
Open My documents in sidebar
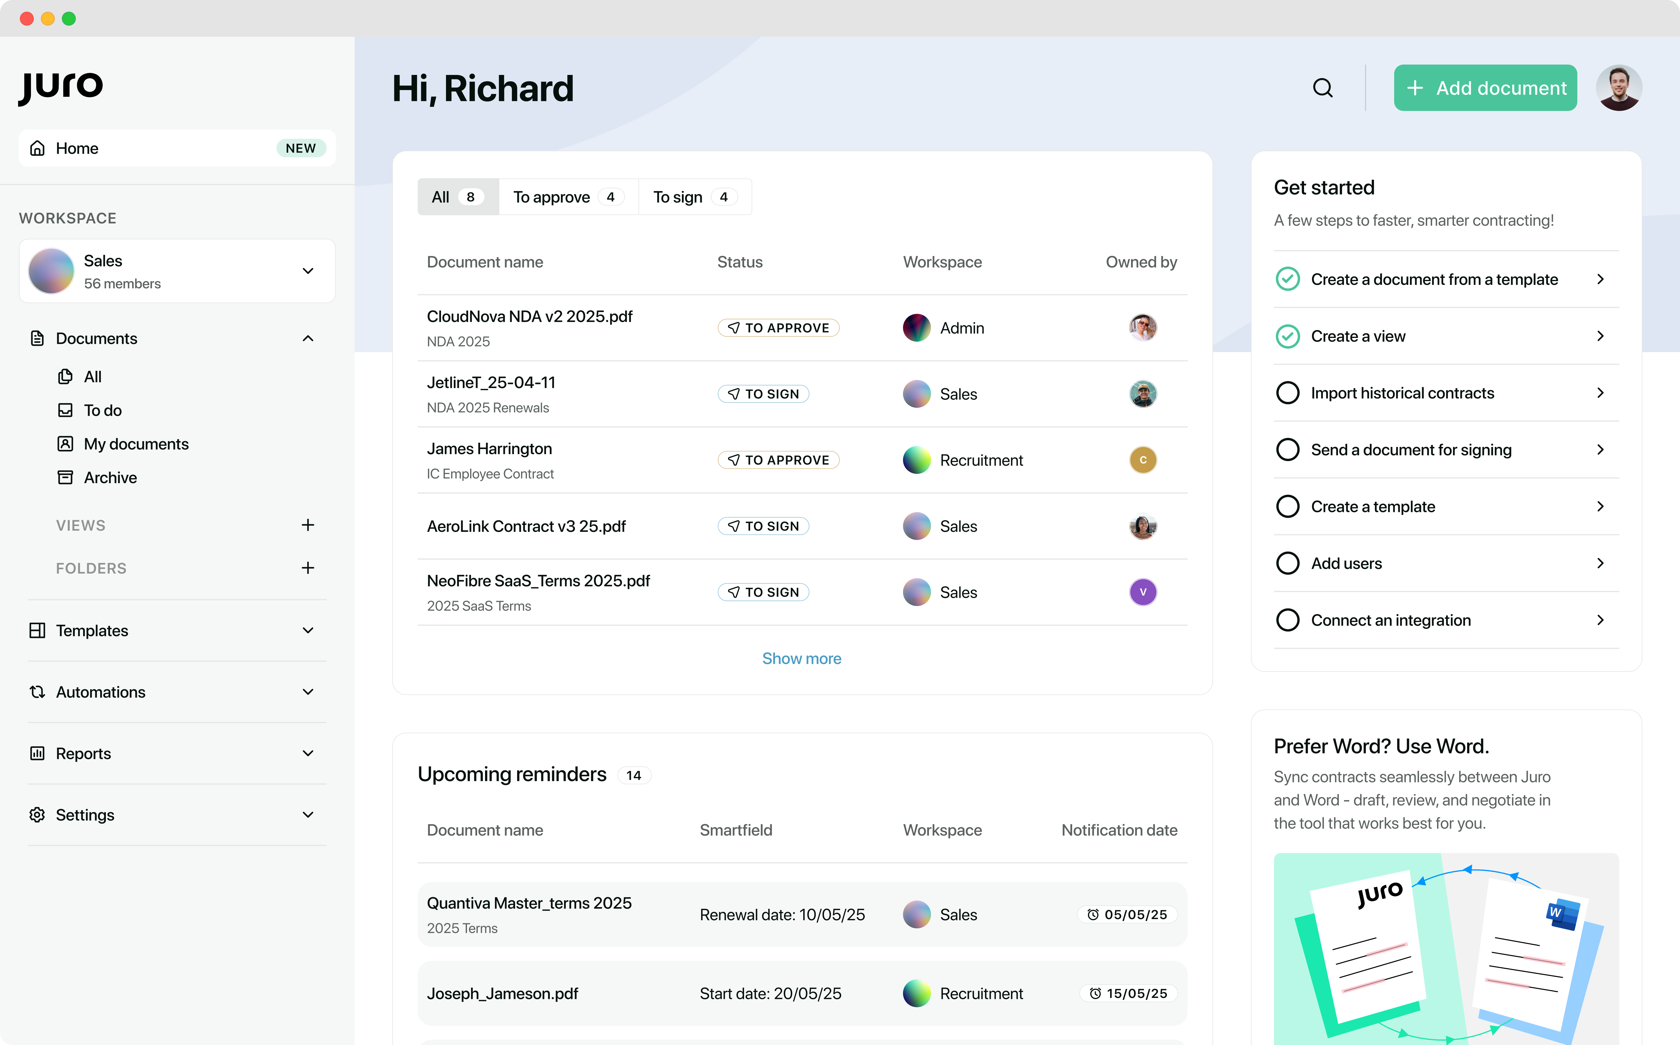pos(136,444)
